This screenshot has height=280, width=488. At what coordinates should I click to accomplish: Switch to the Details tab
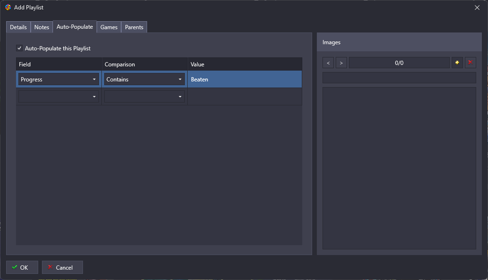(x=18, y=27)
